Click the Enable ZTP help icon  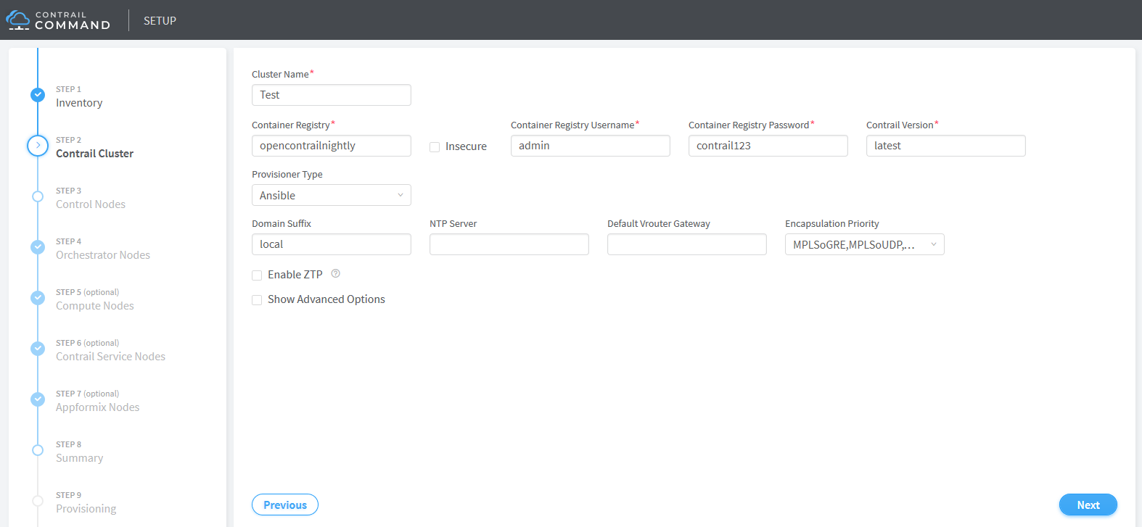pyautogui.click(x=335, y=274)
